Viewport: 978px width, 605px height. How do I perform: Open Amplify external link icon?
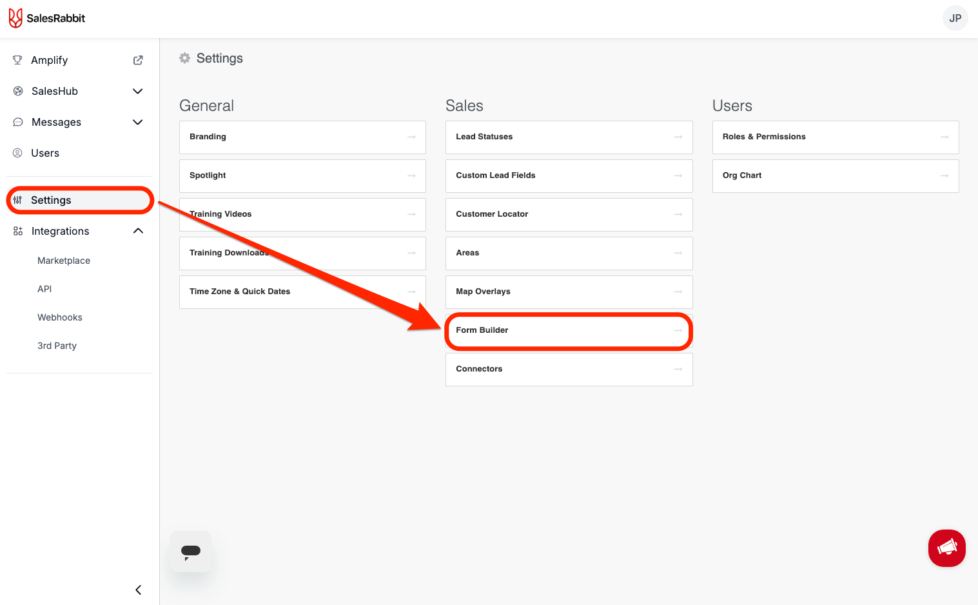coord(138,60)
